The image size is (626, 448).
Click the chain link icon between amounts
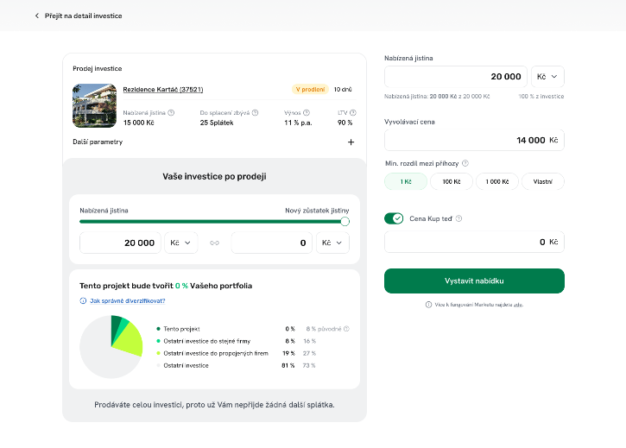[x=215, y=243]
